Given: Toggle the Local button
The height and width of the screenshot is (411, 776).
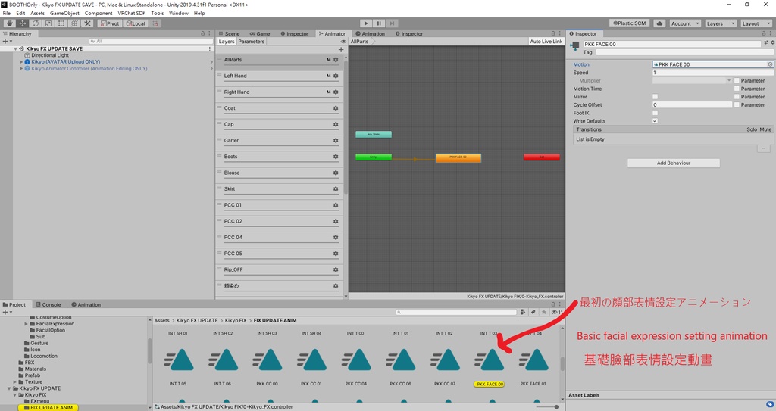Looking at the screenshot, I should tap(136, 23).
